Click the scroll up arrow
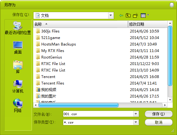This screenshot has width=177, height=135. point(170,23)
